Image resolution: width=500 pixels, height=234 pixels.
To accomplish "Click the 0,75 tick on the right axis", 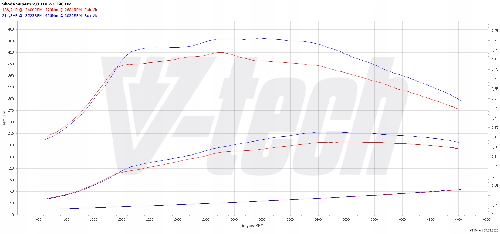I will [x=495, y=69].
